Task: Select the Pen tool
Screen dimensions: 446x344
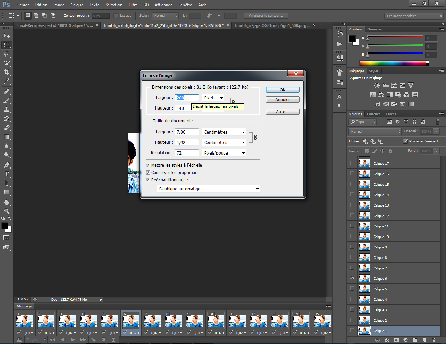Action: point(7,165)
